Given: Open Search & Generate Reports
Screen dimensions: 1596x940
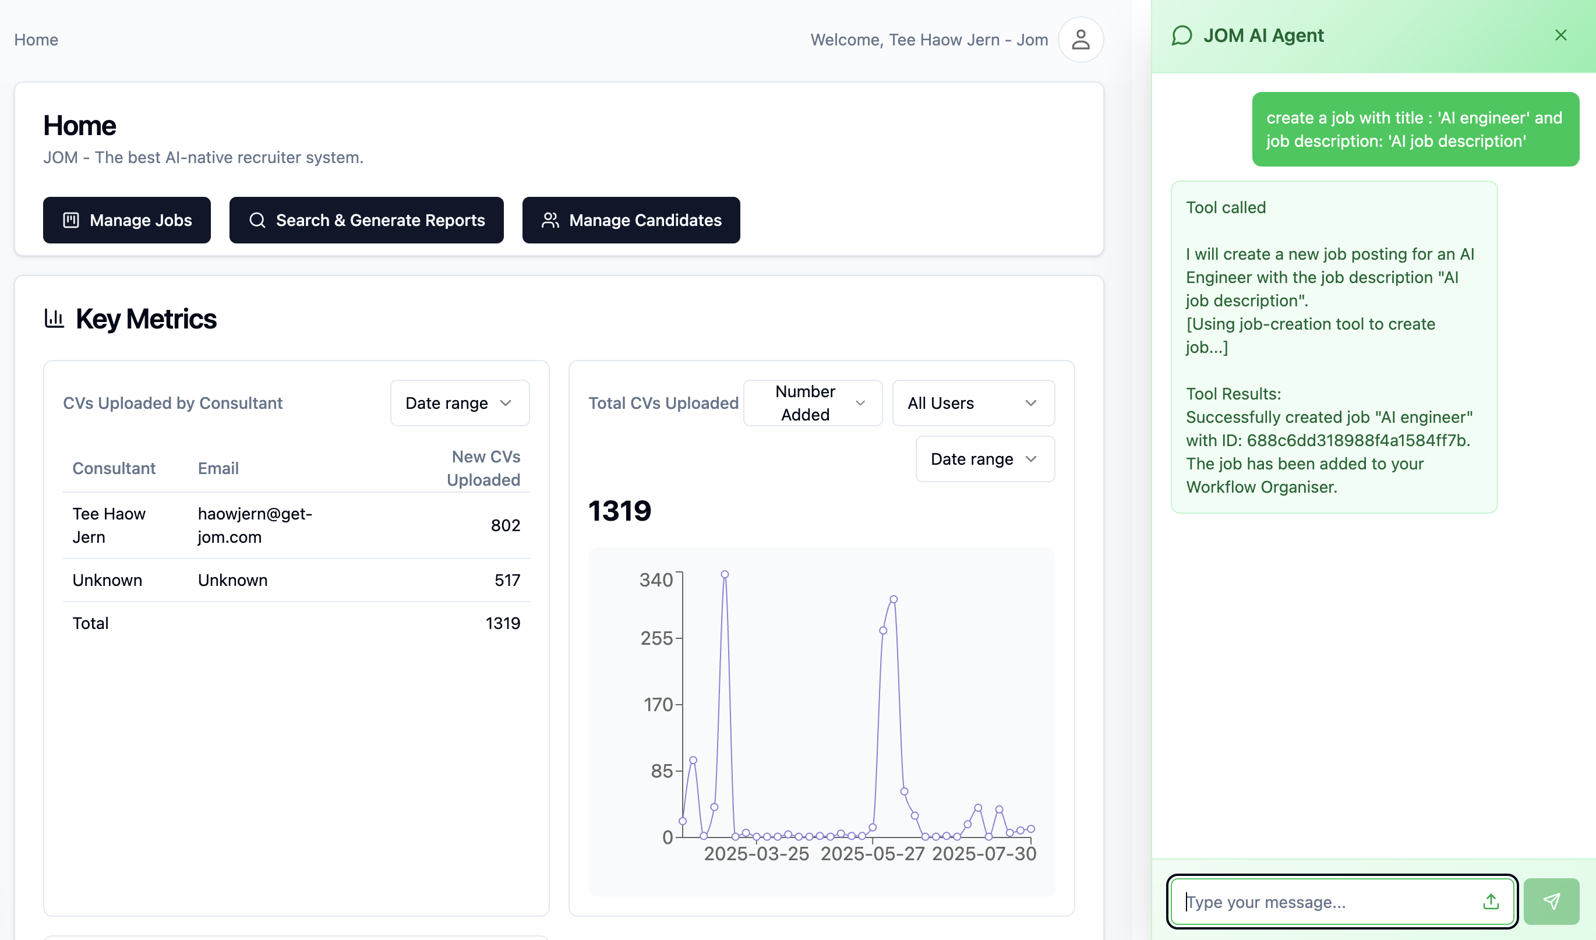Looking at the screenshot, I should click(x=366, y=220).
